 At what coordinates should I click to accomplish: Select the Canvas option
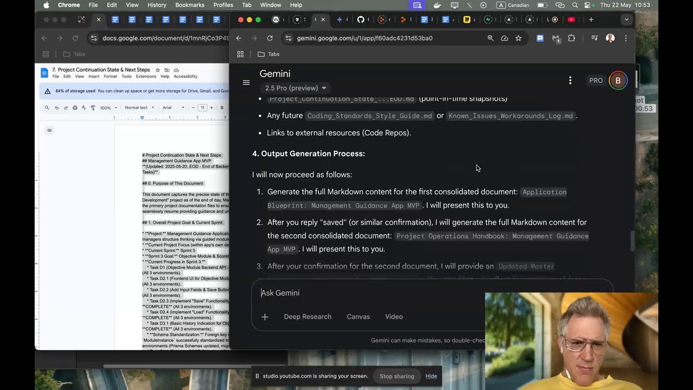click(358, 317)
